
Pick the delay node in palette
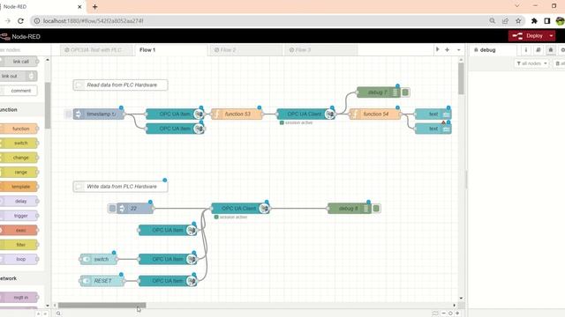coord(19,202)
